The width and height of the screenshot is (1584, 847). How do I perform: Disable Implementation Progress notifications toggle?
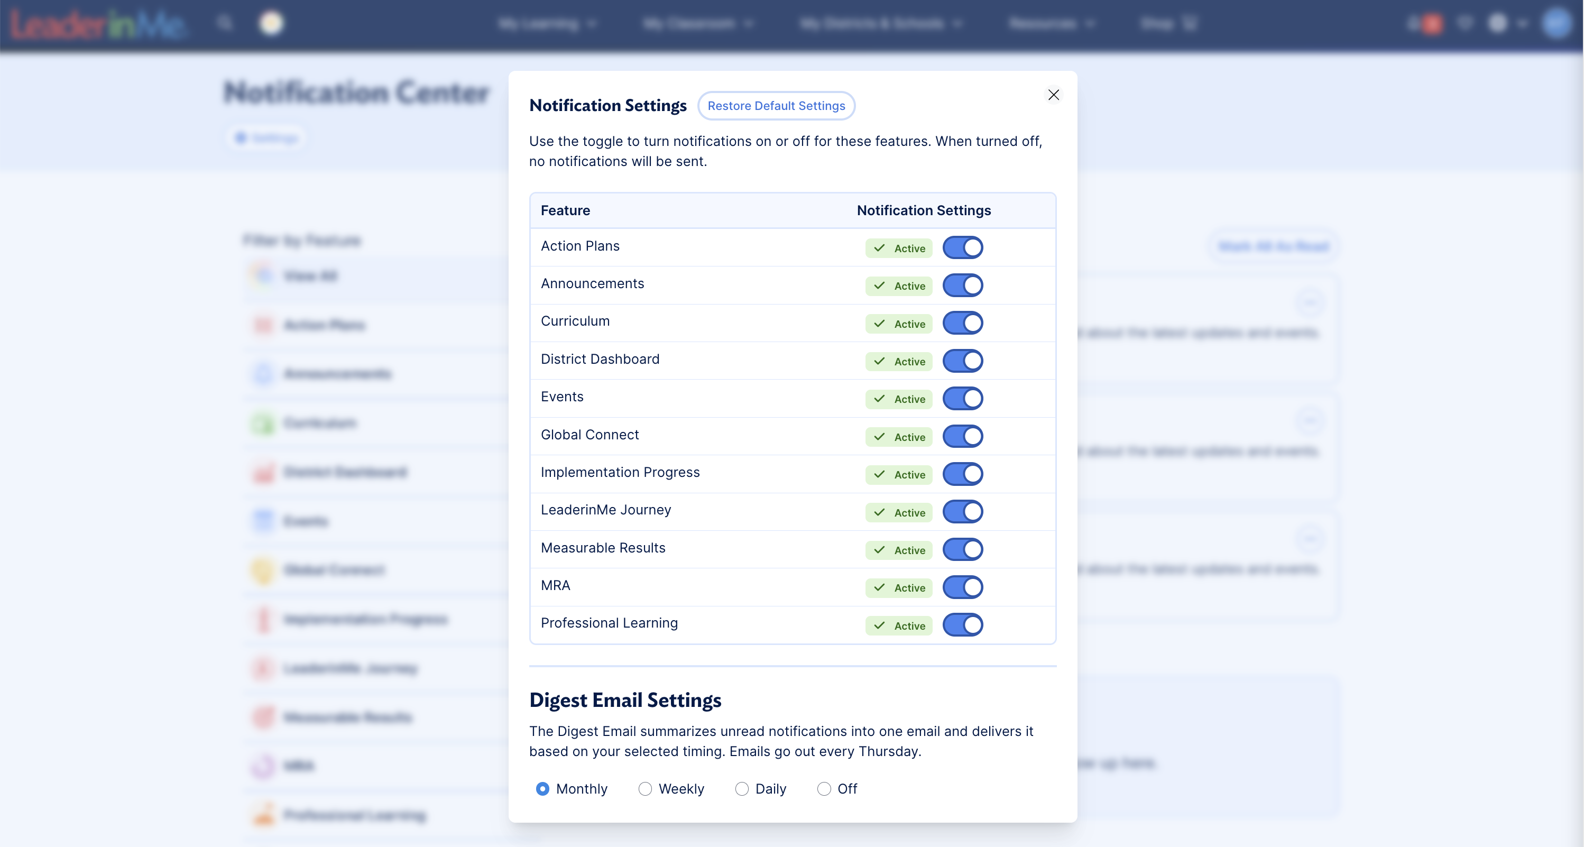963,474
